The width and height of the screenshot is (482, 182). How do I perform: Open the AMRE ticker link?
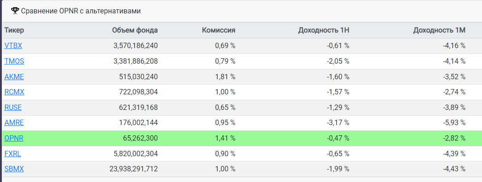14,123
